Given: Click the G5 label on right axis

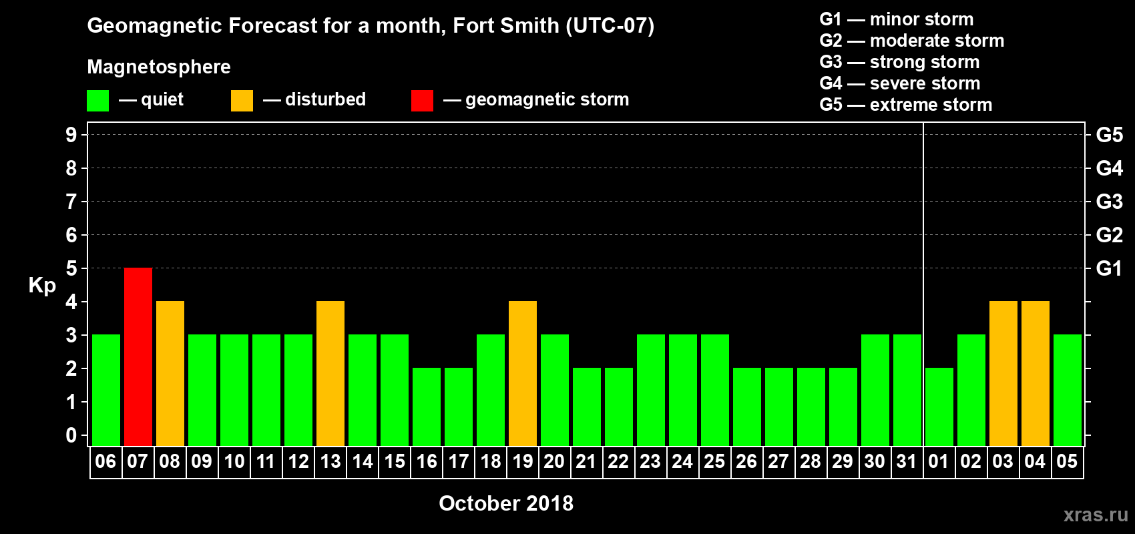Looking at the screenshot, I should point(1110,135).
